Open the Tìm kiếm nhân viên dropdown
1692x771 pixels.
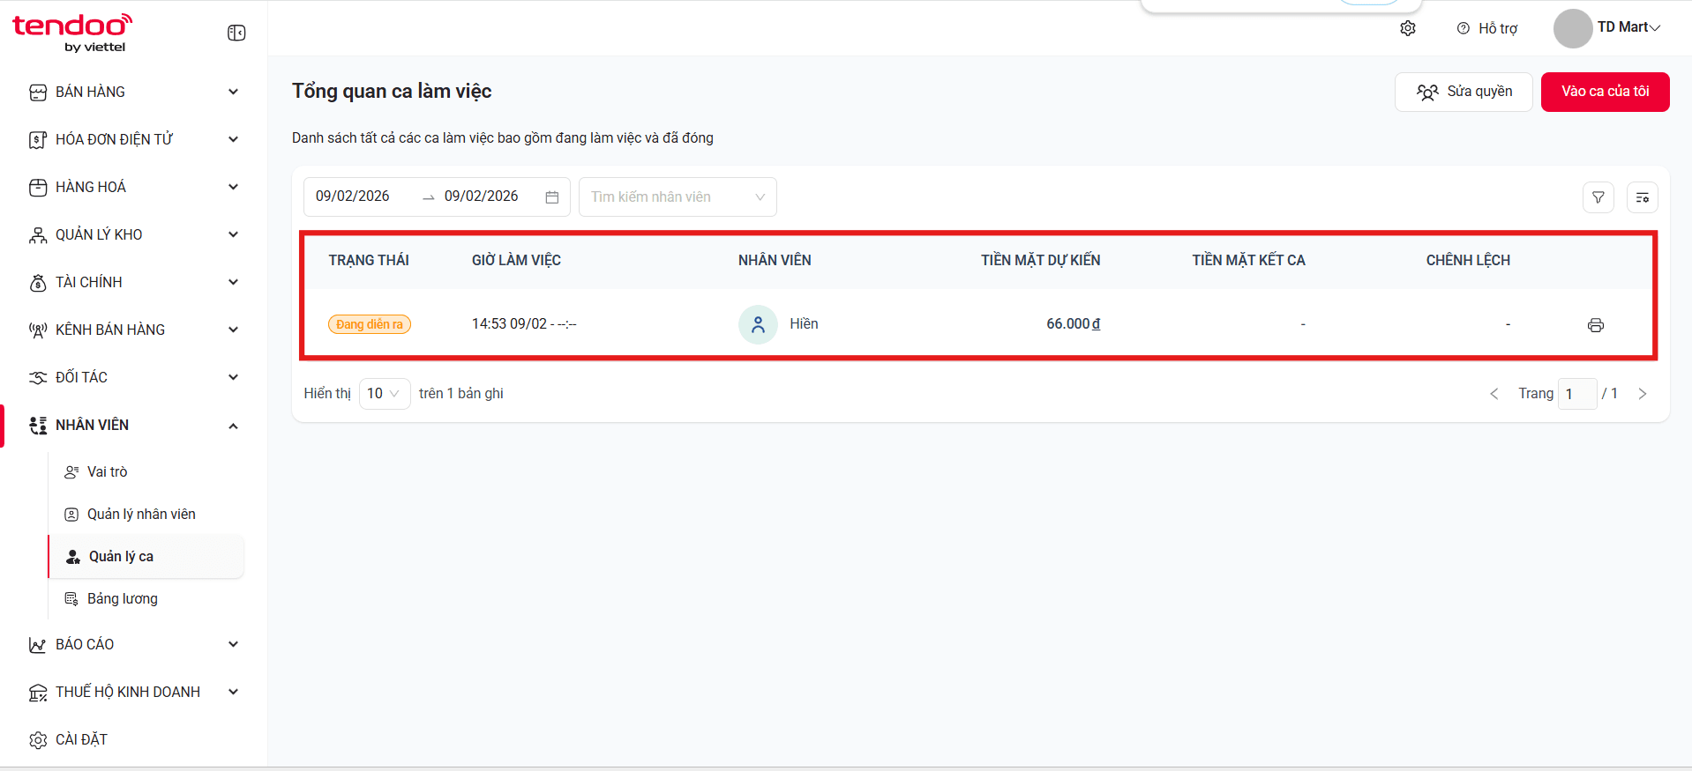(x=678, y=197)
